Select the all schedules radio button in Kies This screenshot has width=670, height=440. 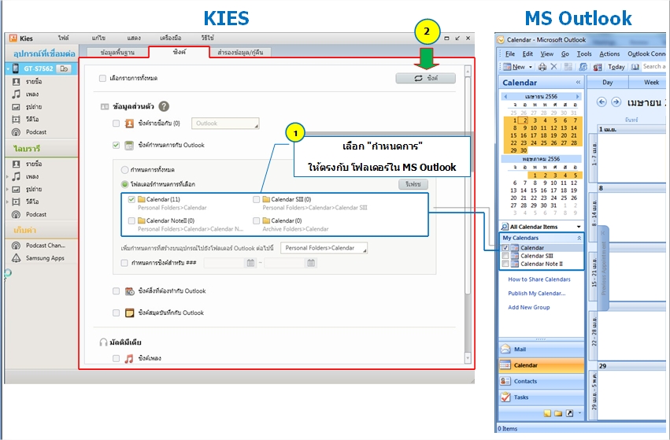point(124,170)
